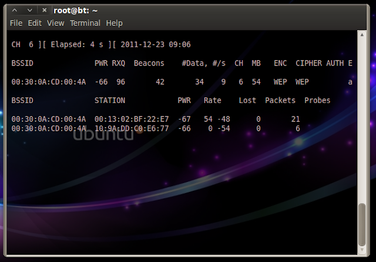This screenshot has height=262, width=376.
Task: Click the 'Beacons' column header
Action: coord(149,63)
